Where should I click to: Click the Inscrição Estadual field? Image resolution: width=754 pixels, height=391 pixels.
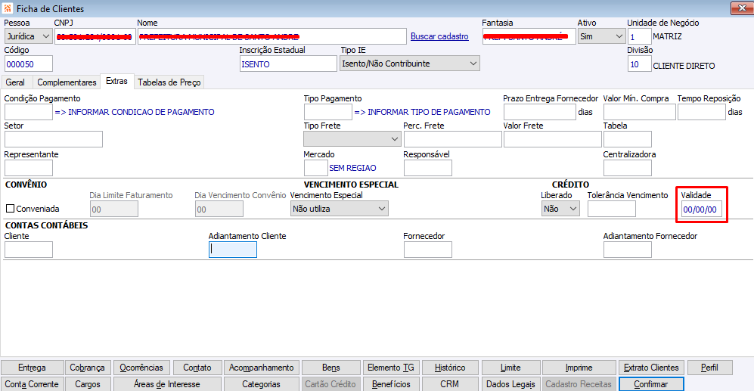(x=288, y=64)
